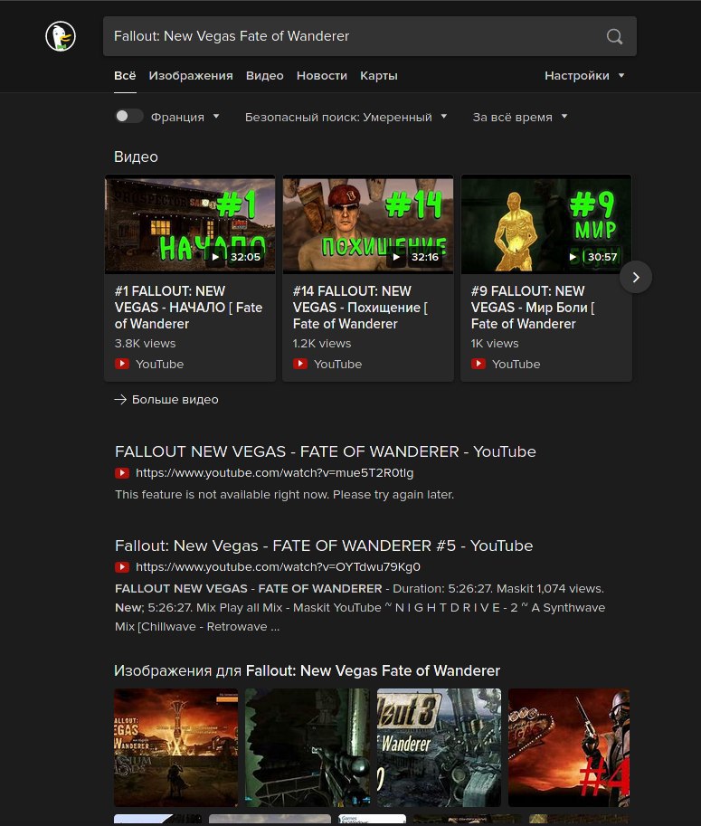Click the DuckDuckGo duck logo
The image size is (701, 826).
61,36
